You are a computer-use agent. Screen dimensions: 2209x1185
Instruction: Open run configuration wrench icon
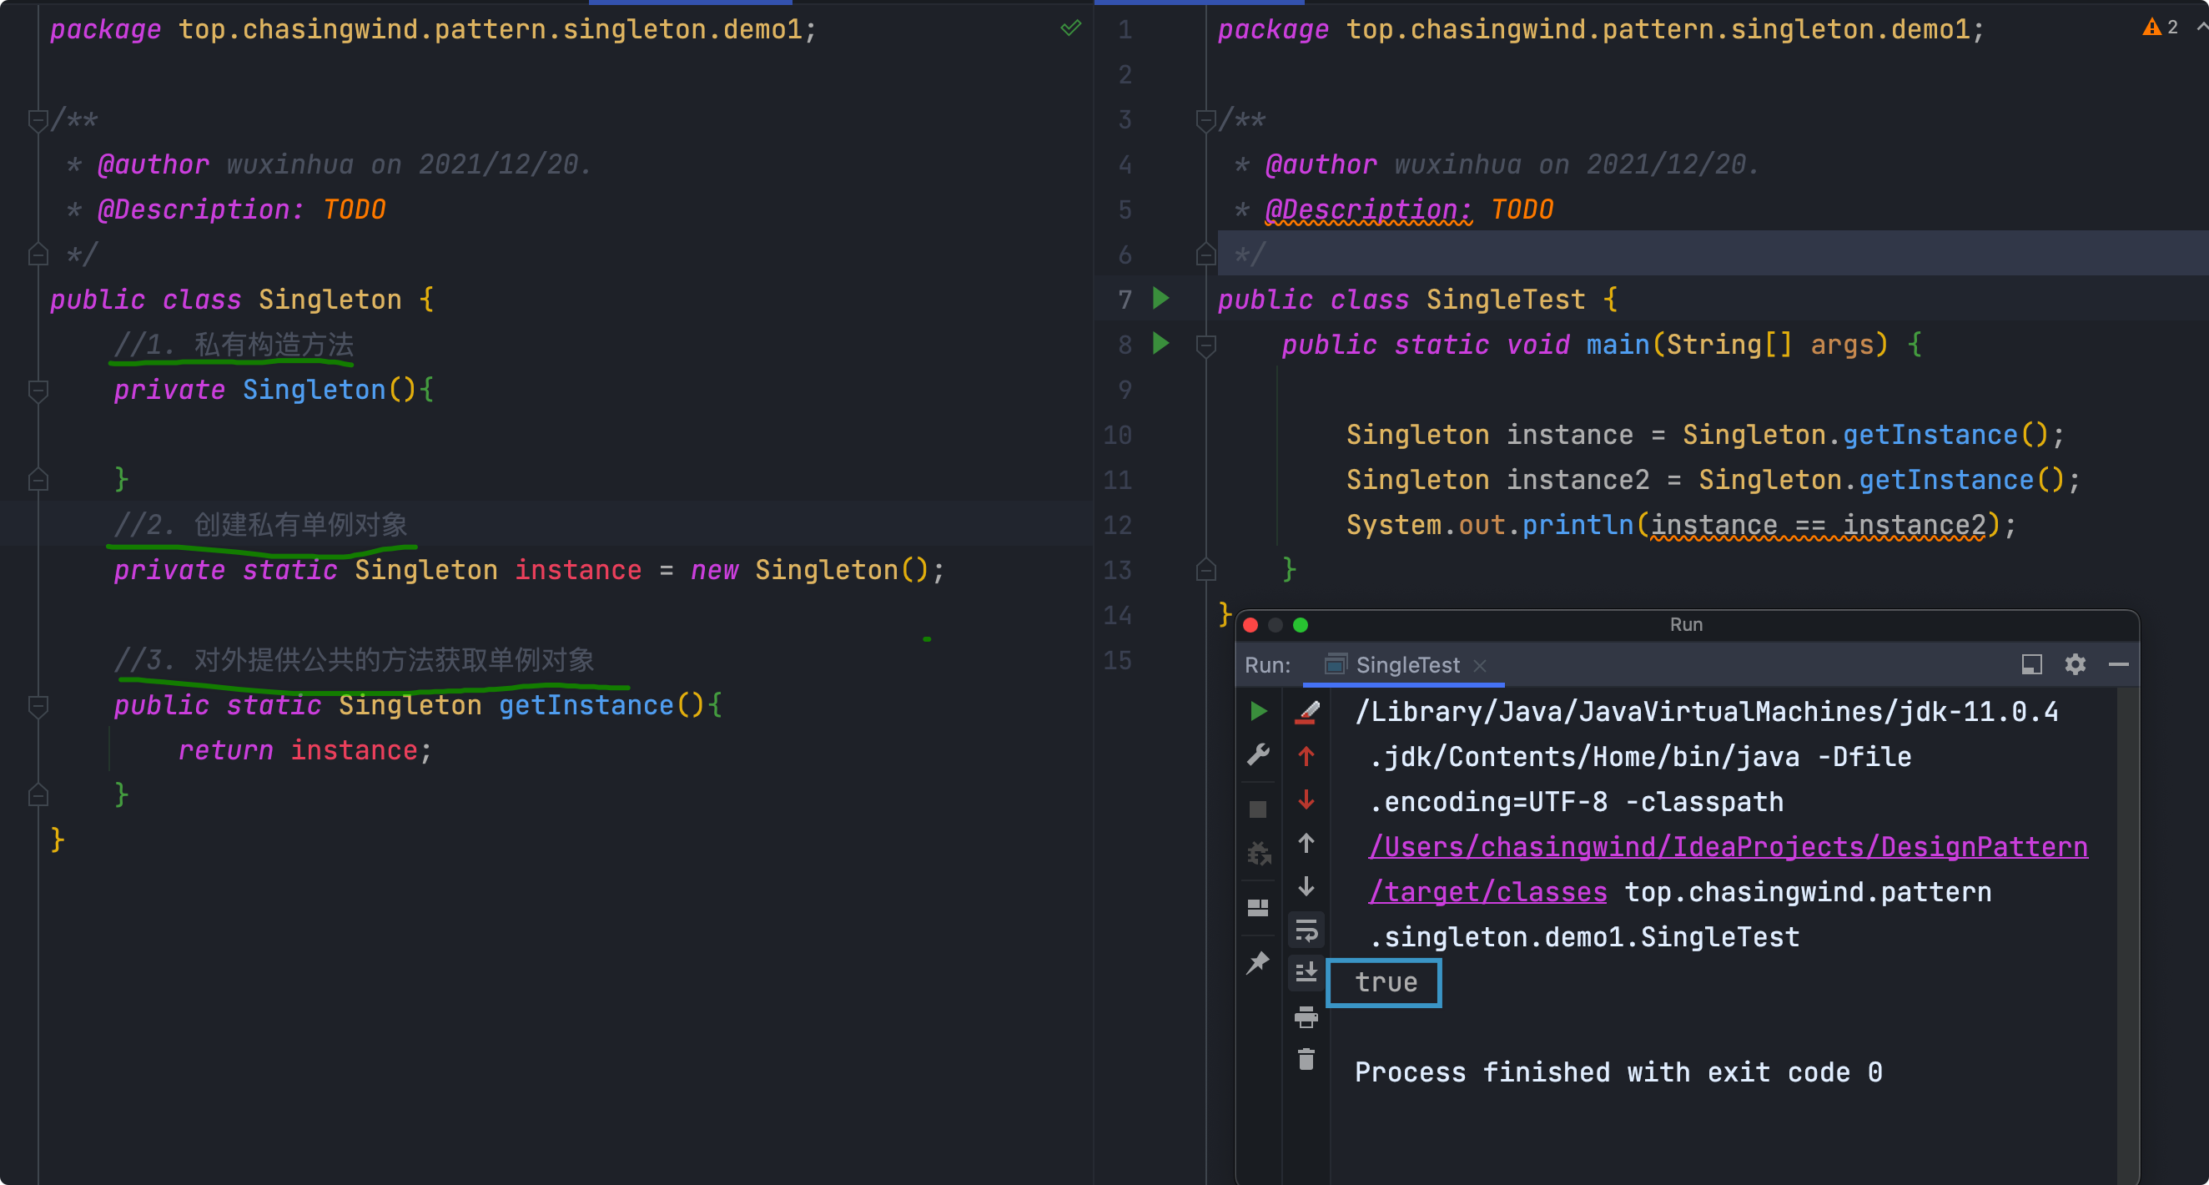[x=1258, y=755]
